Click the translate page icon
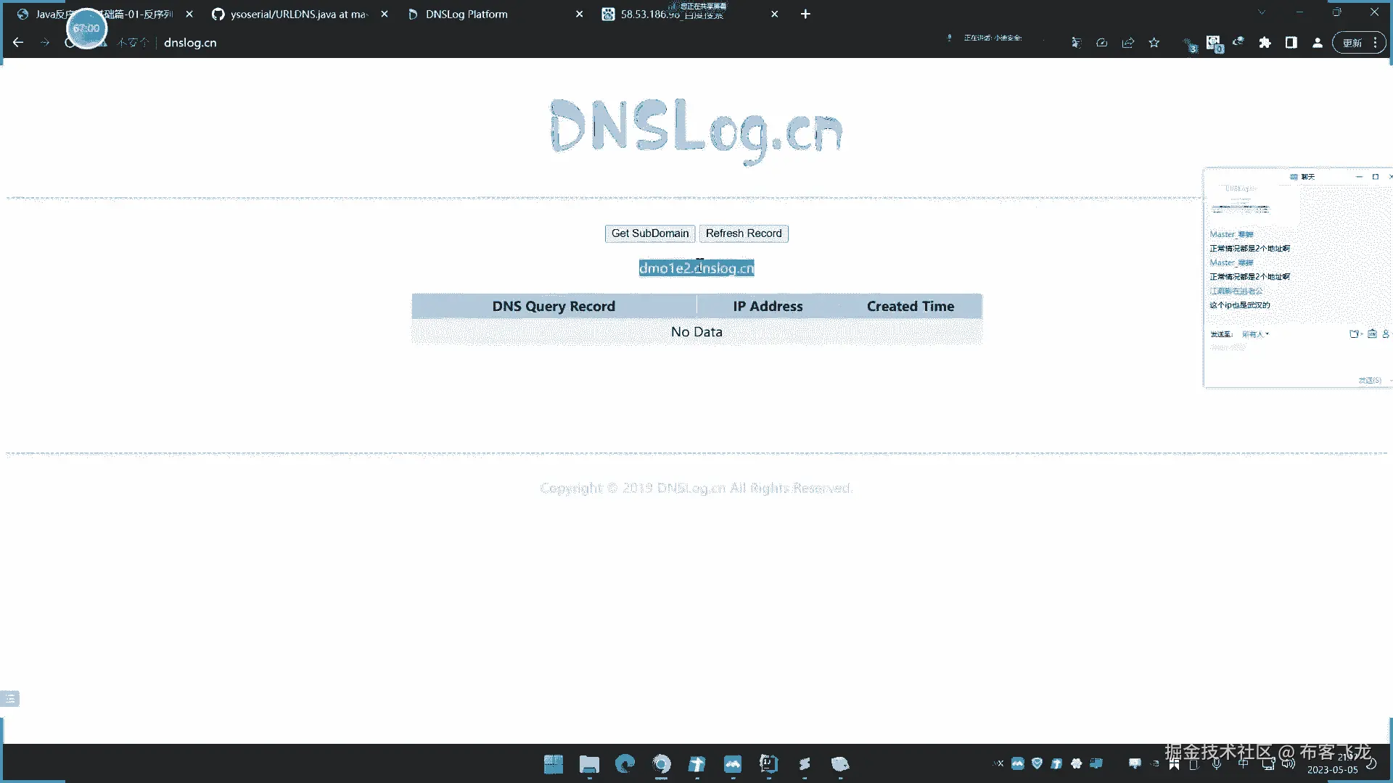 pos(1076,43)
